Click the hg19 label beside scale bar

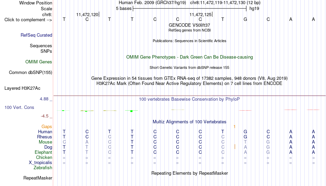click(254, 9)
